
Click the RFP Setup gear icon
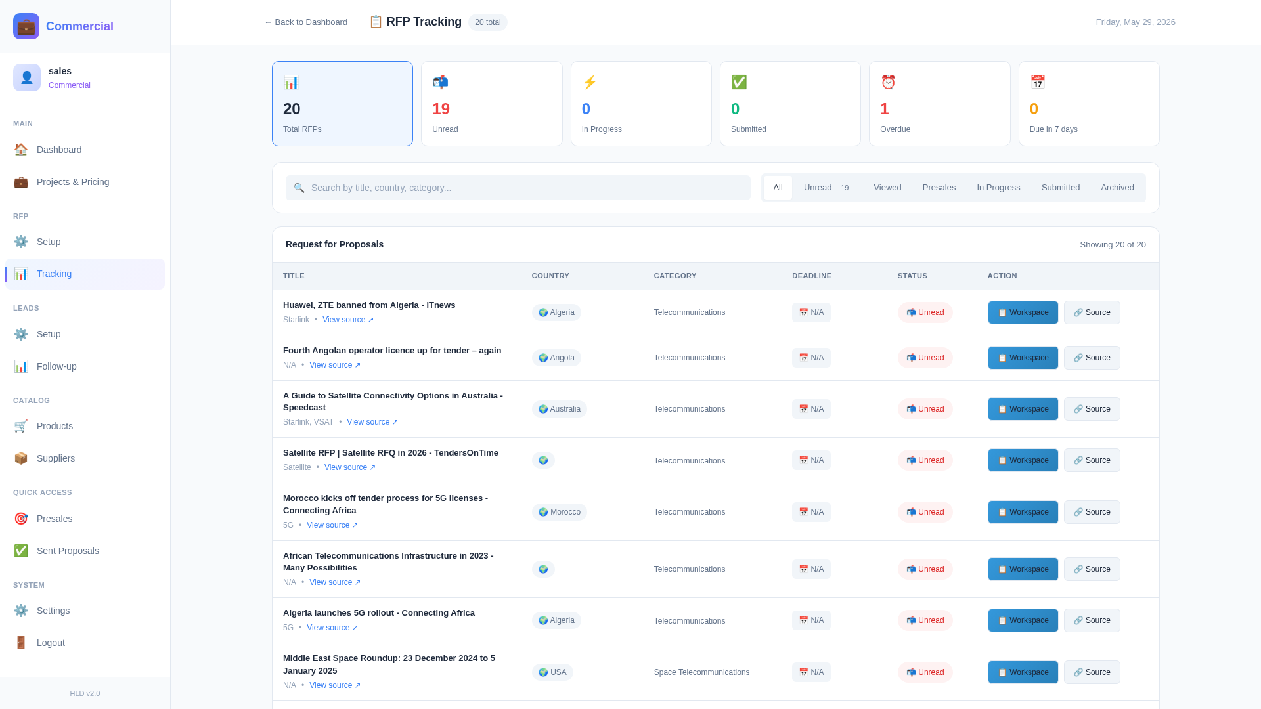(21, 242)
